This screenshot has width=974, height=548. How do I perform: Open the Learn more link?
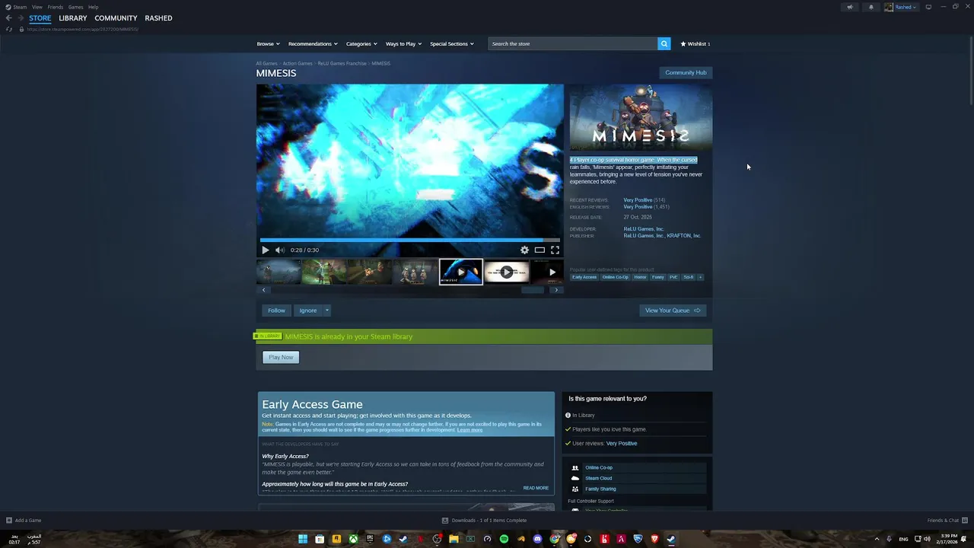tap(469, 430)
